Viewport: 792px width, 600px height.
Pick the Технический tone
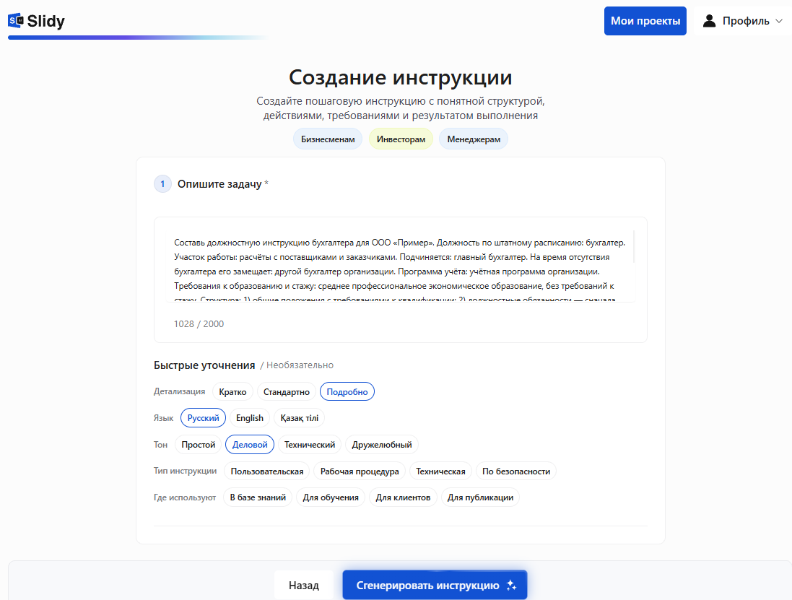[310, 445]
